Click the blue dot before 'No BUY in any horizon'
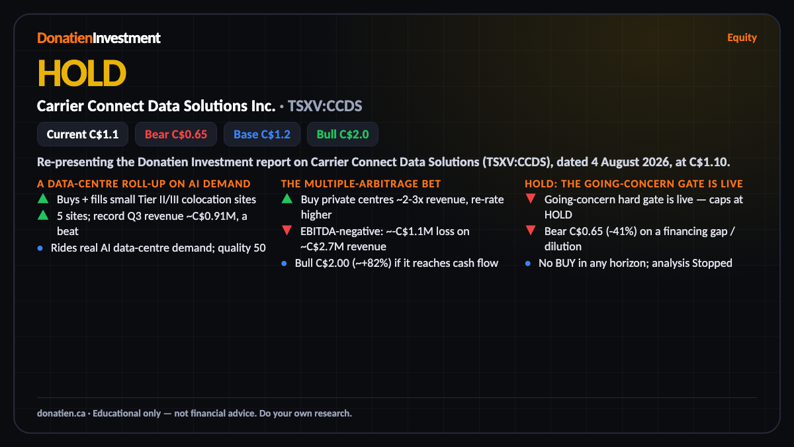 529,263
